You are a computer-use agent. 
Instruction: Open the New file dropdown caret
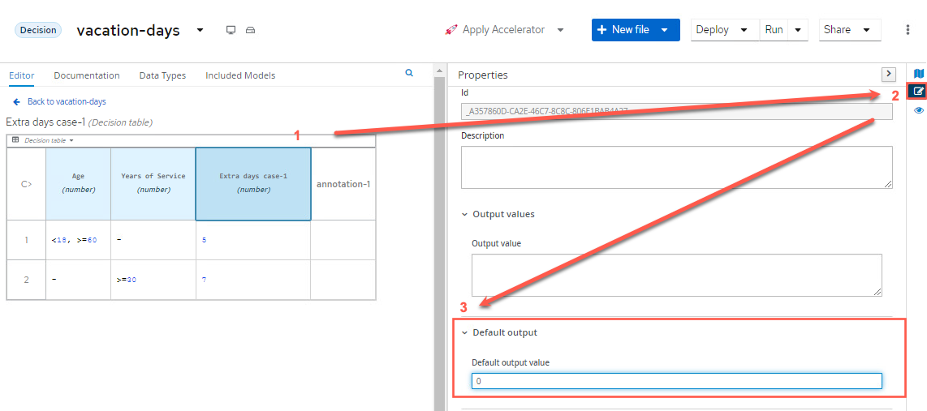coord(665,29)
